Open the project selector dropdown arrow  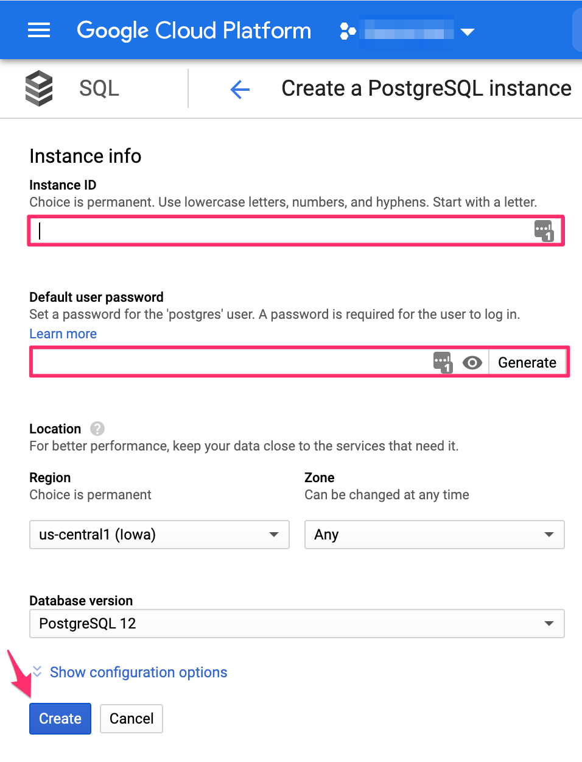468,32
